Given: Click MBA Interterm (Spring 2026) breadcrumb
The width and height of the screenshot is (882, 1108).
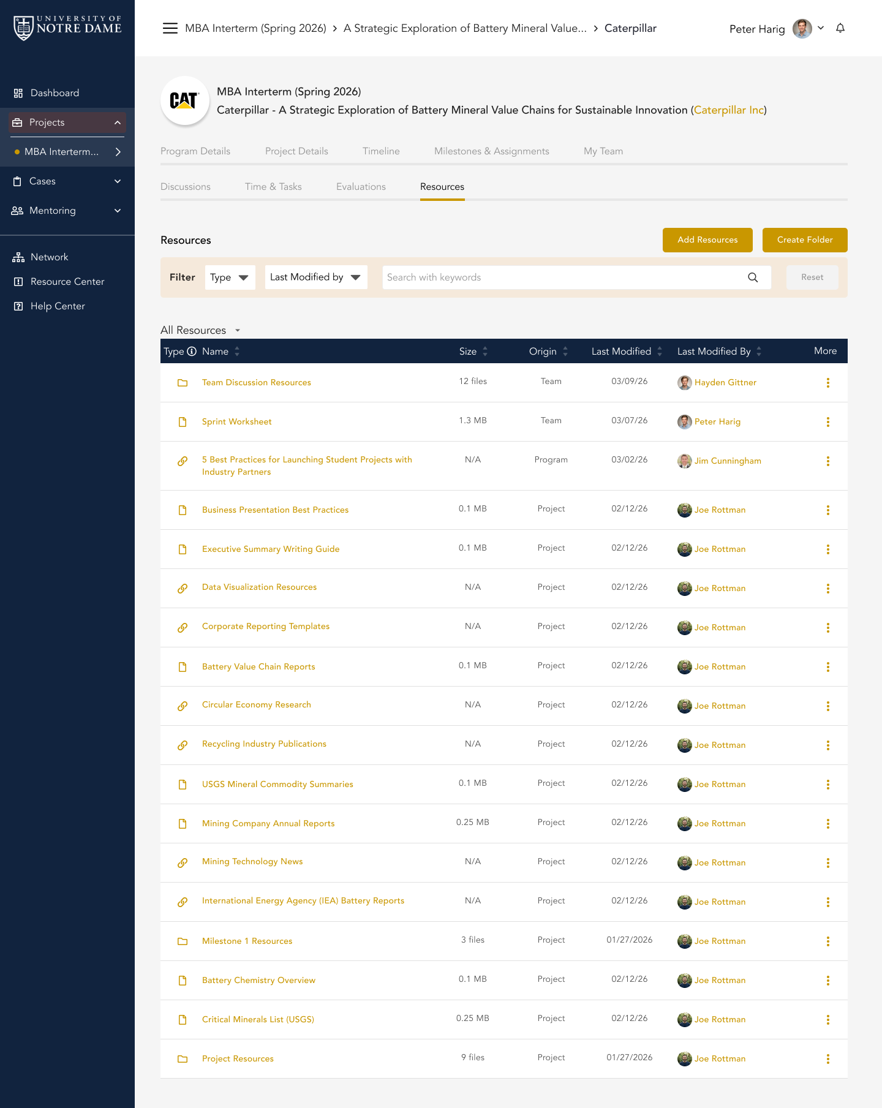Looking at the screenshot, I should point(255,28).
